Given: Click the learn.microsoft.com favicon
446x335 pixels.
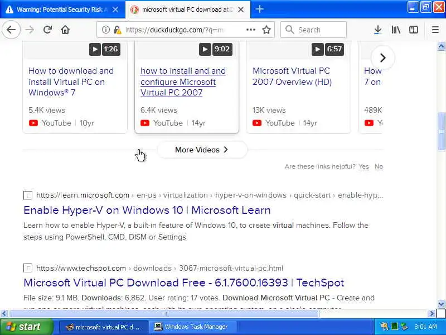Looking at the screenshot, I should point(27,195).
